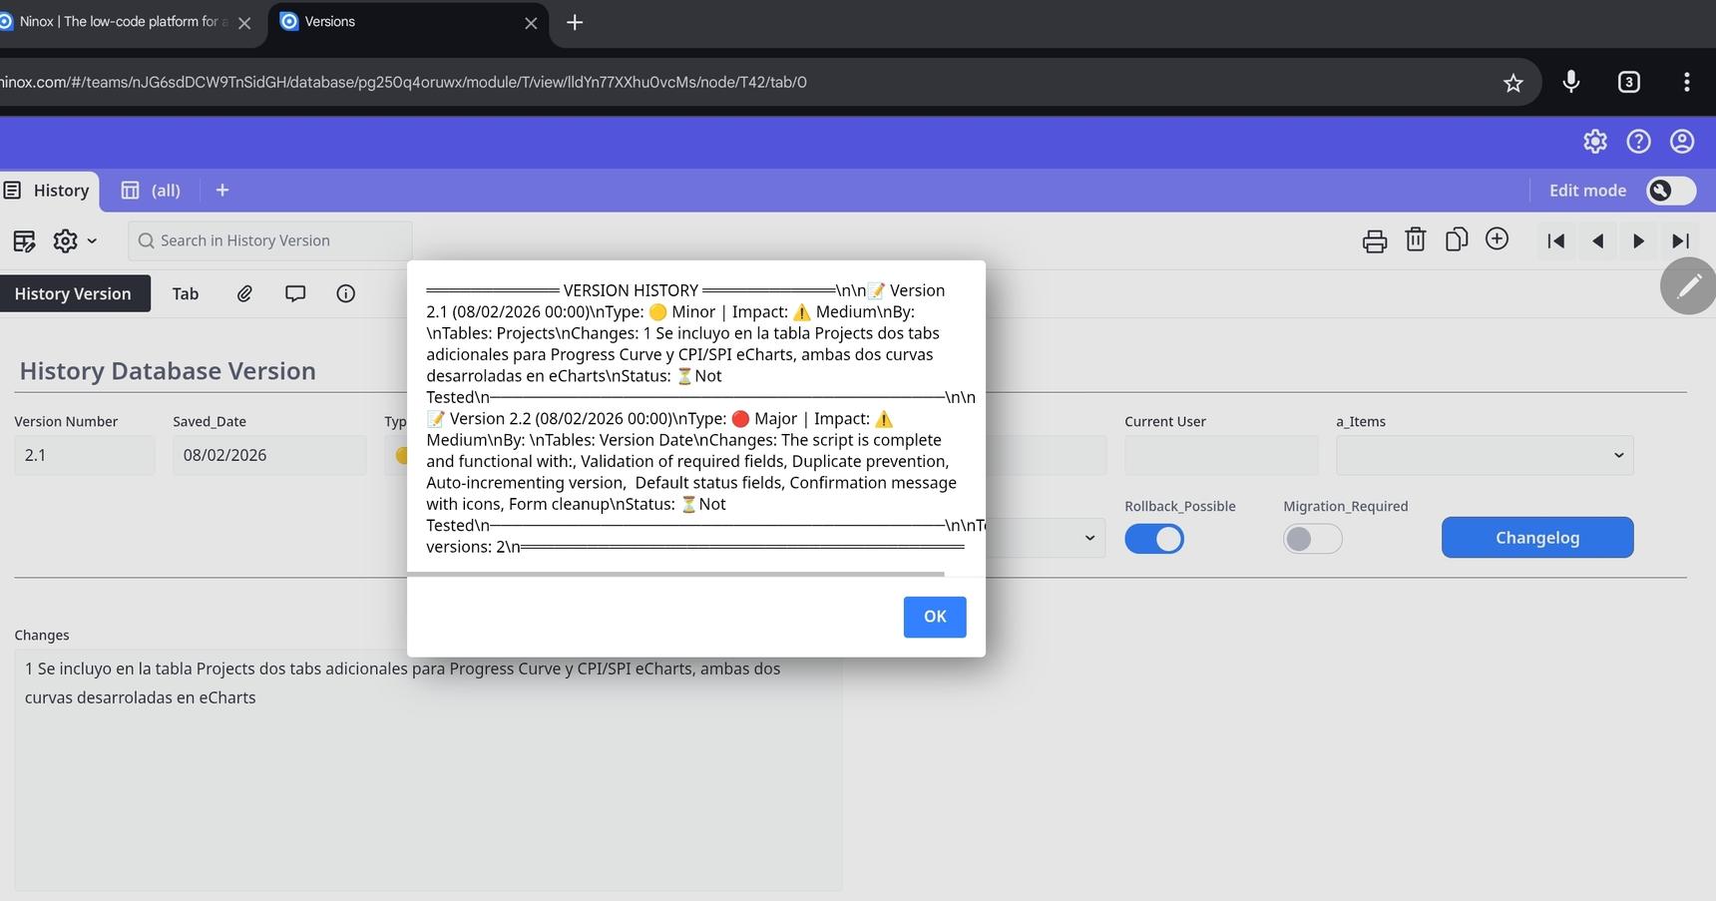Add a new record with plus-circle icon
Image resolution: width=1716 pixels, height=901 pixels.
coord(1497,239)
